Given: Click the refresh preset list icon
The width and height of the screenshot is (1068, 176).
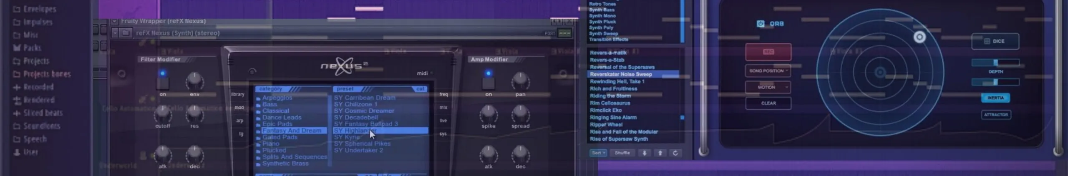Looking at the screenshot, I should [675, 153].
